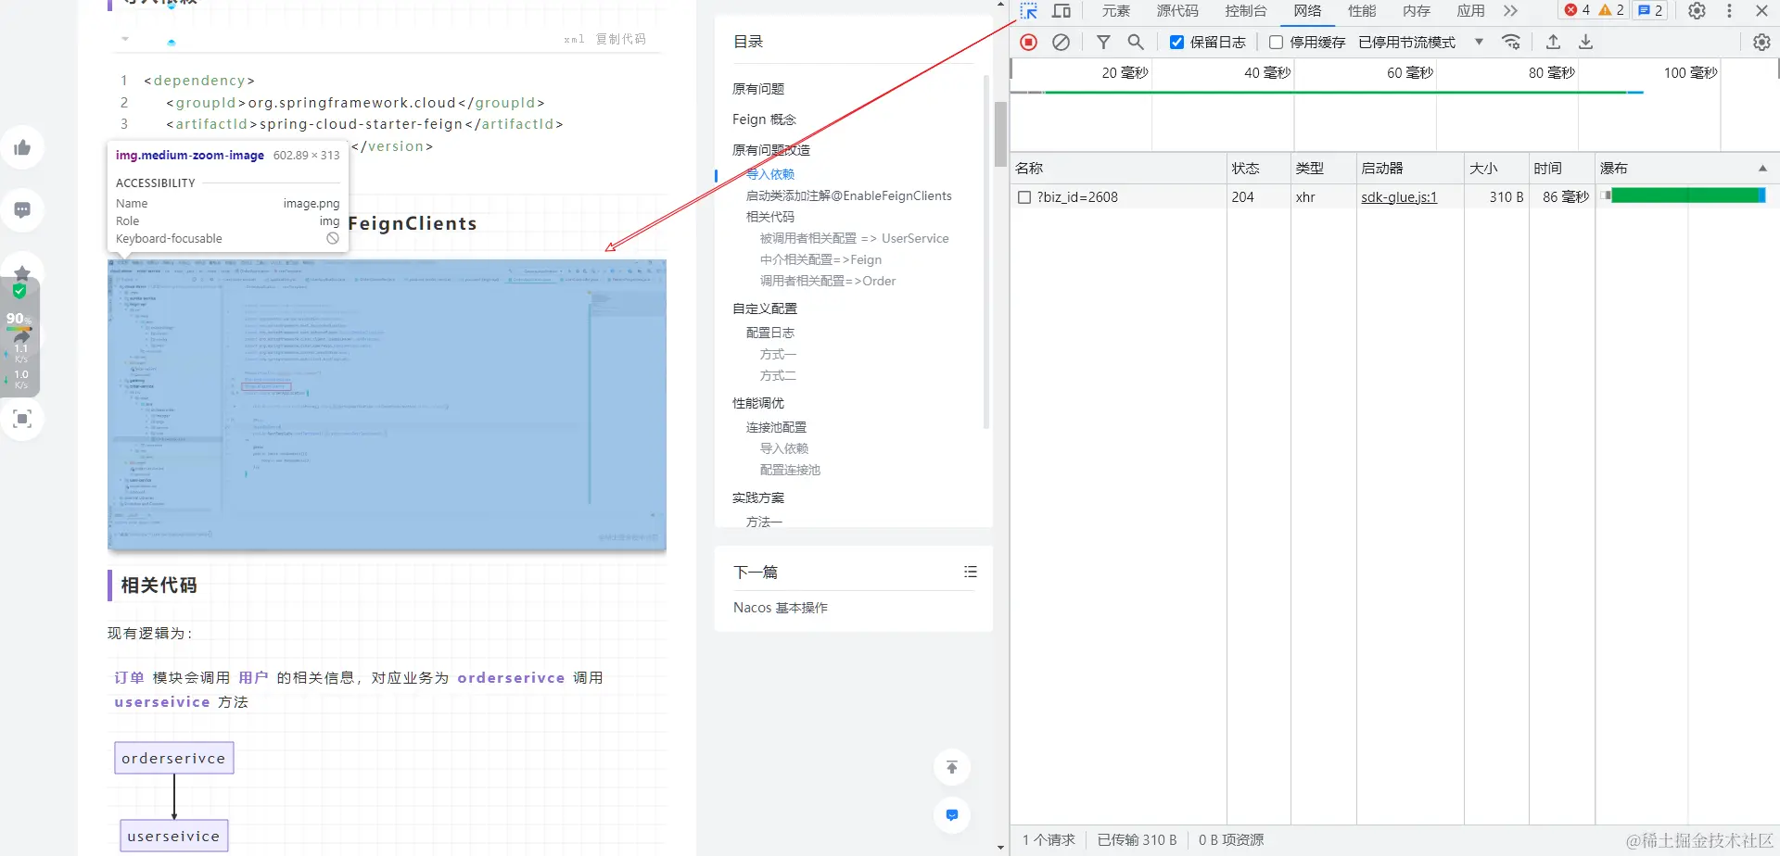Screen dimensions: 1780x856
Task: Open the warning count badge showing 2
Action: click(1611, 10)
